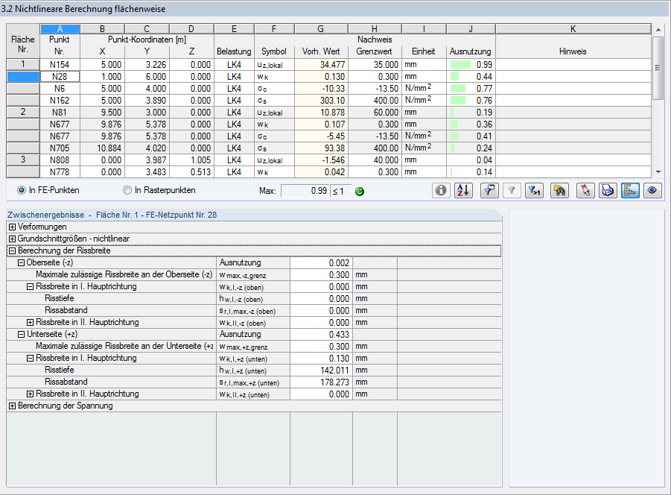This screenshot has width=671, height=495.
Task: Expand Rissbreite in II. Hauptrichtung under Oberseite
Action: coord(30,323)
